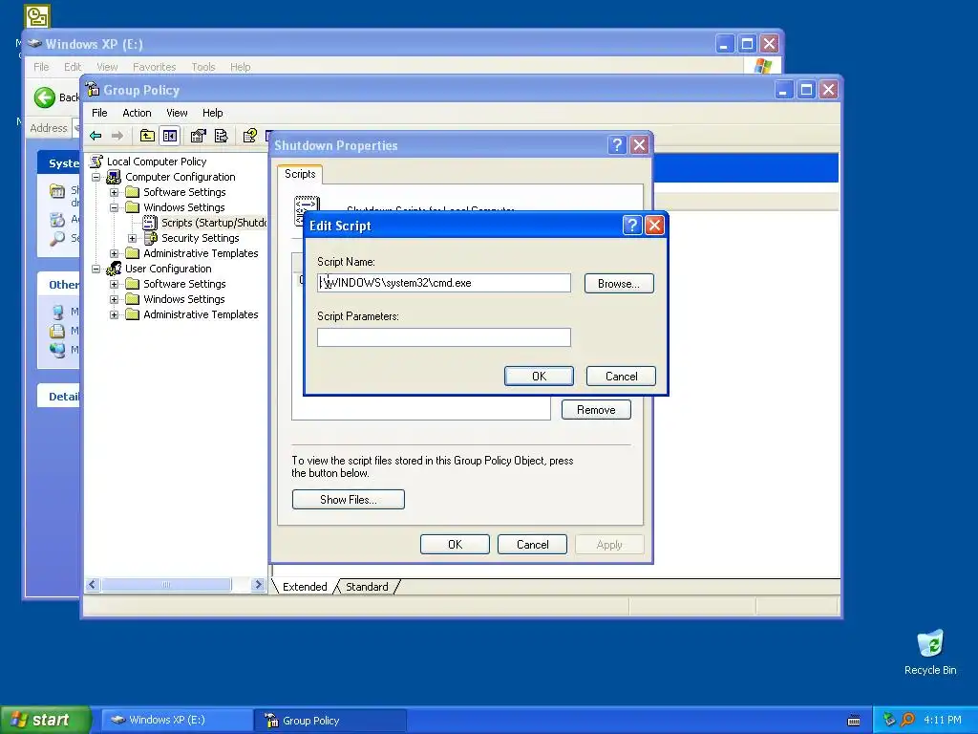Click the Scripts (Startup/Shutdown) node icon
Screen dimensions: 978x734
(150, 222)
